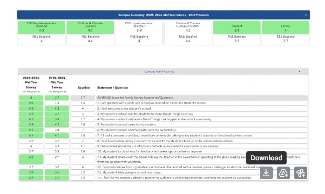
Task: Click the Statement / Question column header
Action: click(x=113, y=88)
